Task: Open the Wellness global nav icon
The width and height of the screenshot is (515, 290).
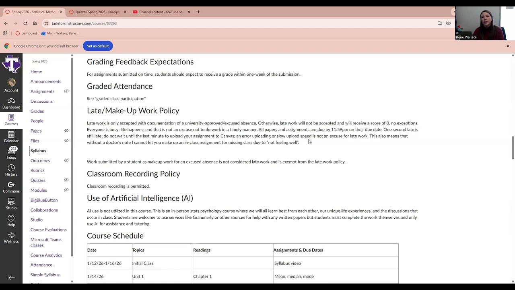Action: 11,238
